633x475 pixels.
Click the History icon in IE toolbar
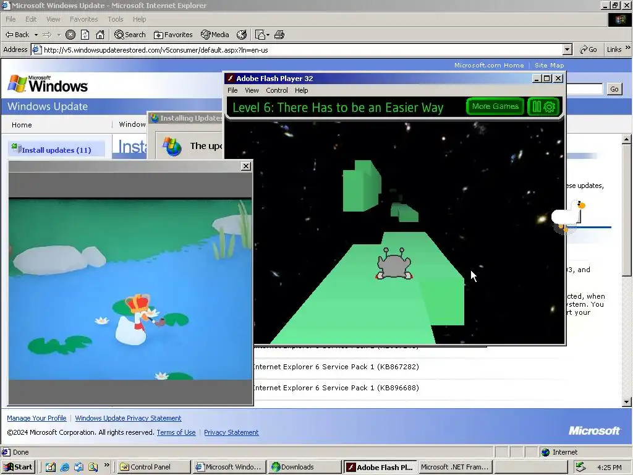[242, 35]
